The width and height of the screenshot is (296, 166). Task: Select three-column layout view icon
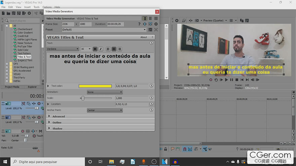(x=156, y=18)
